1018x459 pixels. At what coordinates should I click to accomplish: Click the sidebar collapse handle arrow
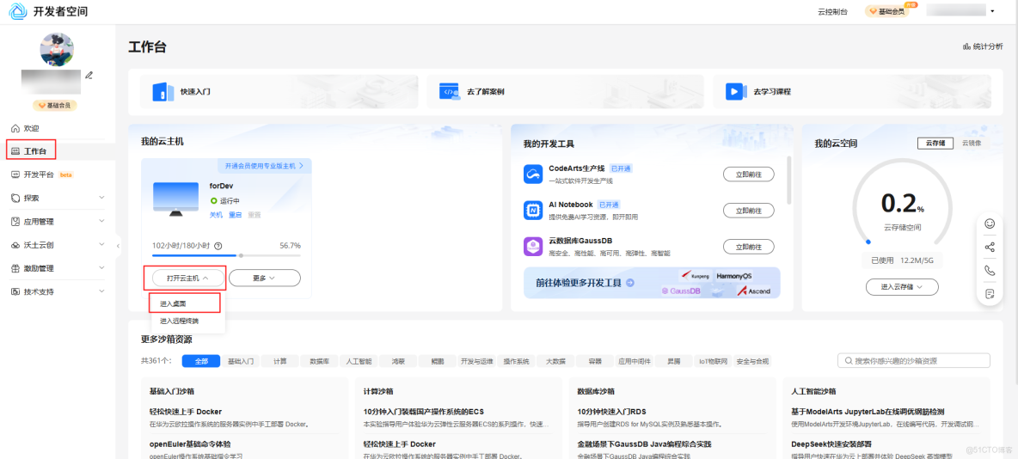tap(118, 246)
